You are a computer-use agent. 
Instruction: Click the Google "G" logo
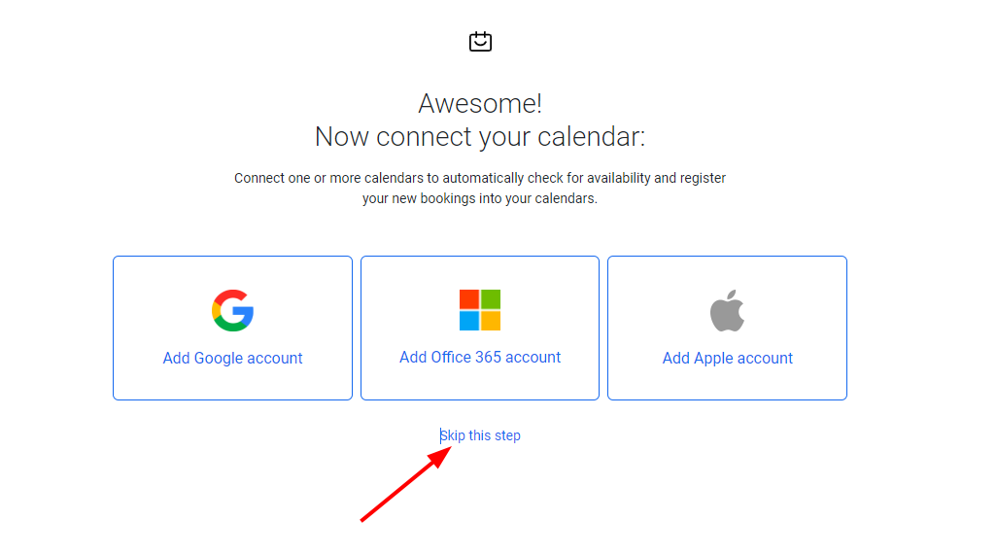pyautogui.click(x=232, y=310)
